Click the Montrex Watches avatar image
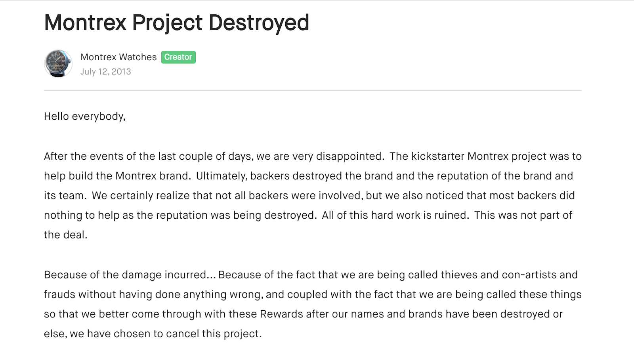 [58, 63]
